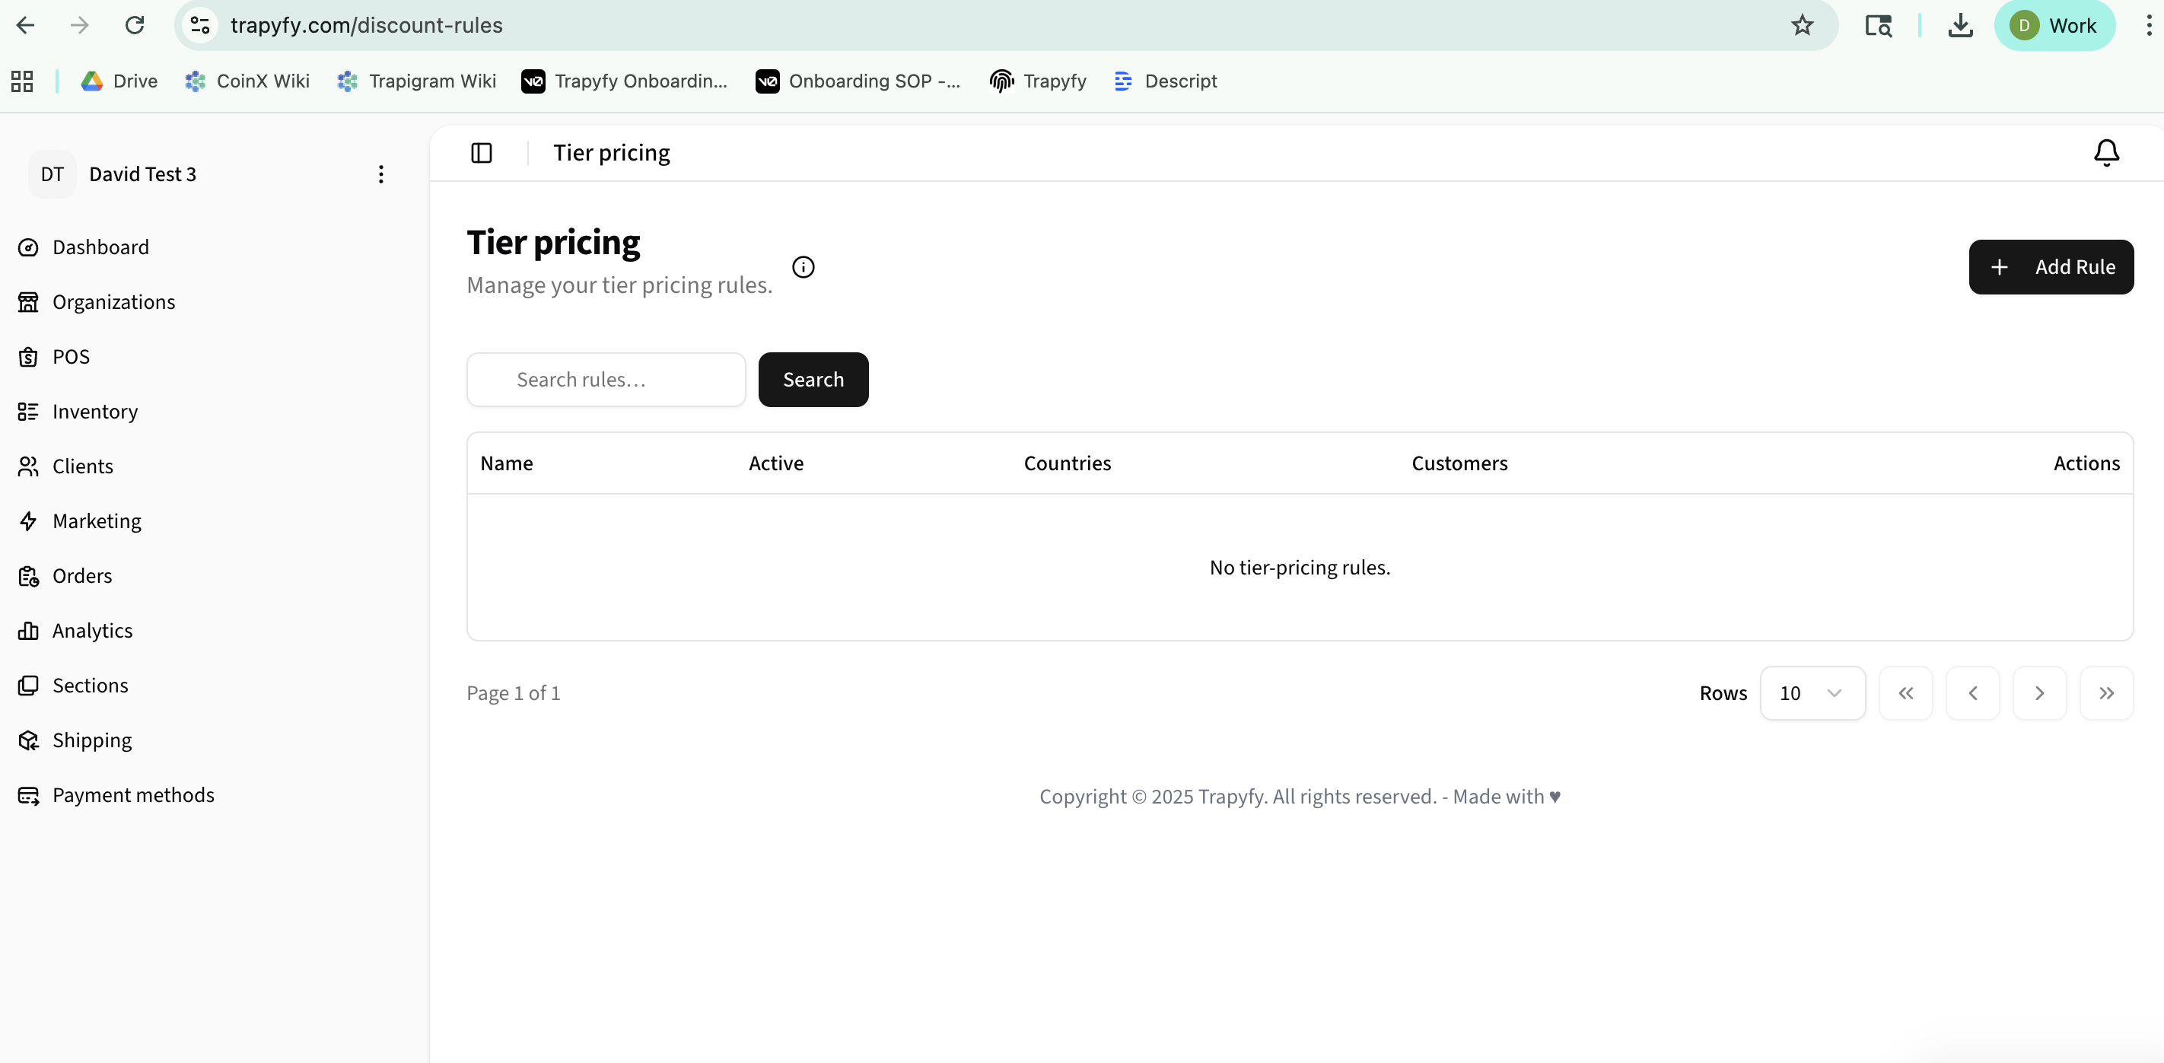Open David Test 3 options menu

380,174
